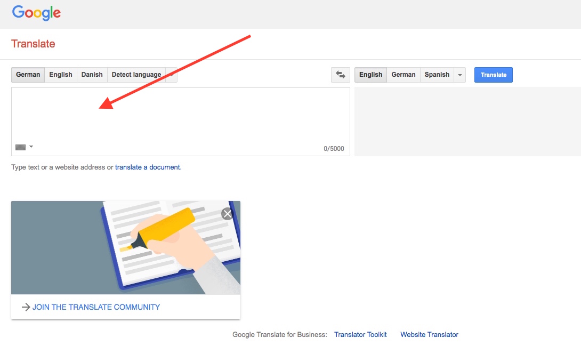Select Danish as source language
581x346 pixels.
(92, 75)
